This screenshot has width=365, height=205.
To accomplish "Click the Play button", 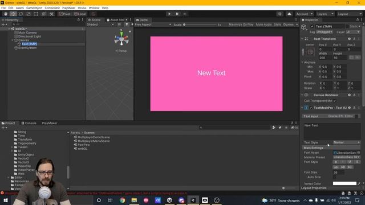I will point(169,14).
